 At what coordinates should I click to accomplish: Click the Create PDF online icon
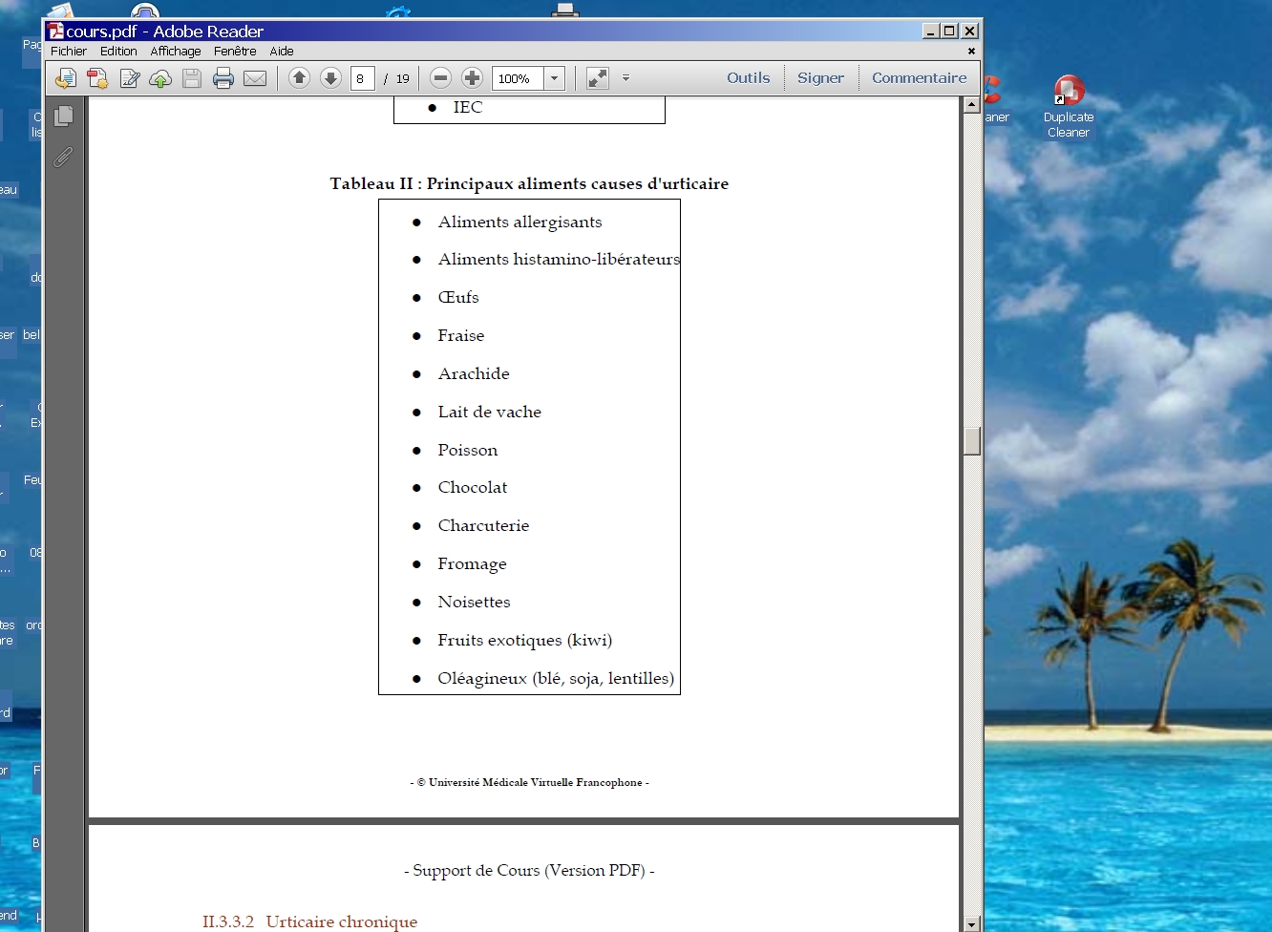click(97, 78)
